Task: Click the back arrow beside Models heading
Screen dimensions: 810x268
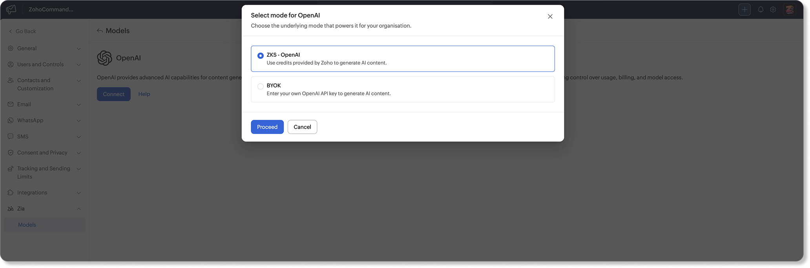Action: pyautogui.click(x=100, y=31)
